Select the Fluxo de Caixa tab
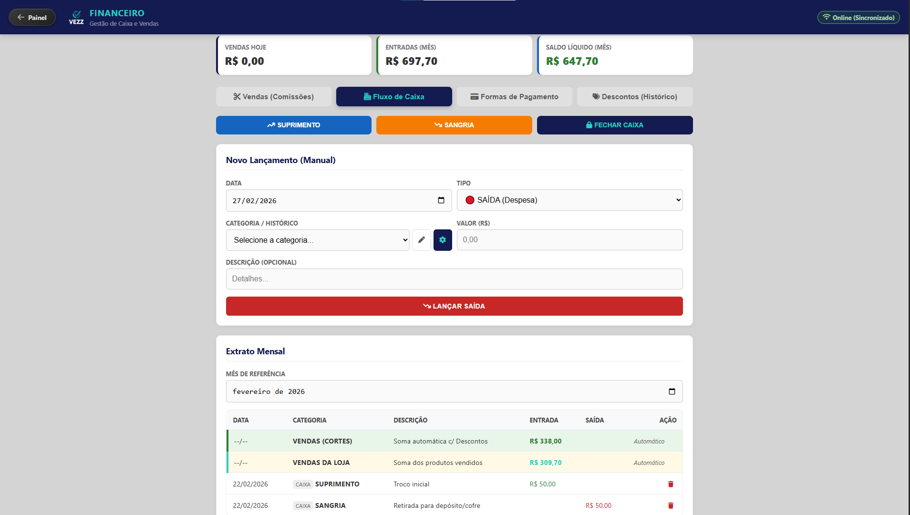The height and width of the screenshot is (515, 910). [394, 97]
